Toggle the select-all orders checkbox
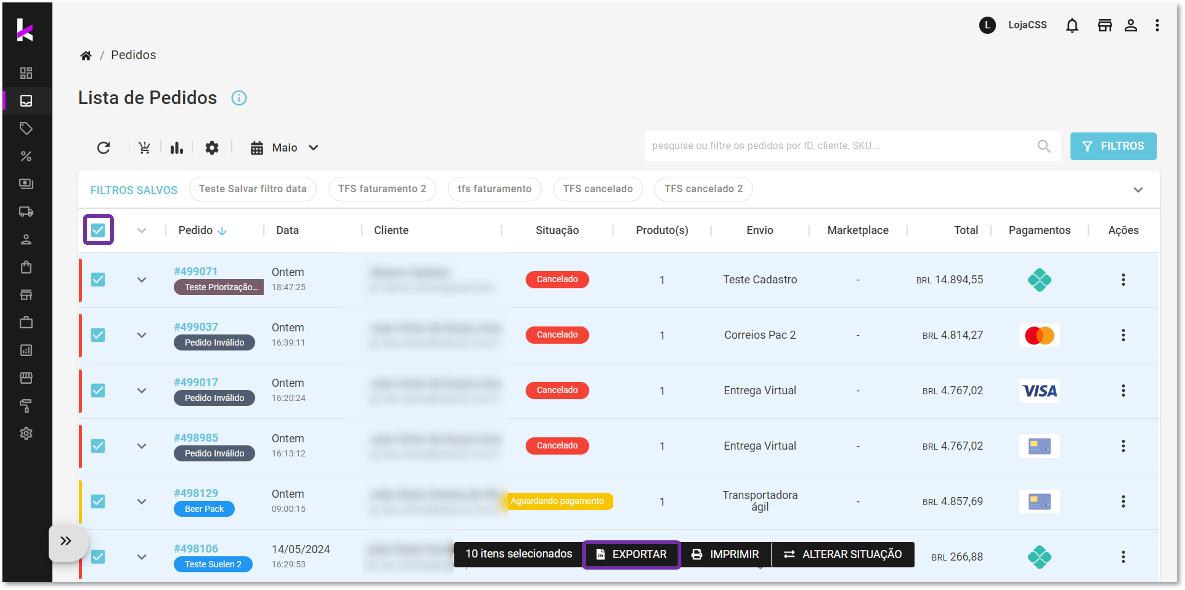1185x590 pixels. coord(98,230)
